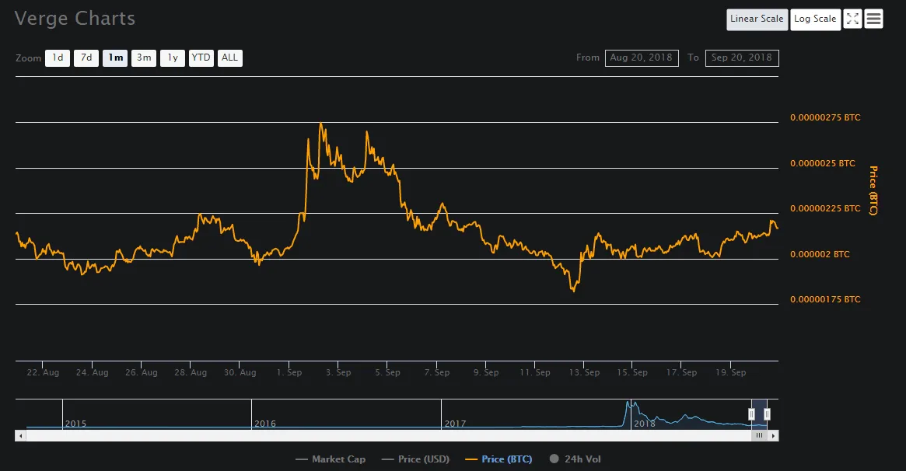This screenshot has height=471, width=906.
Task: Switch chart to Log Scale
Action: pyautogui.click(x=815, y=19)
